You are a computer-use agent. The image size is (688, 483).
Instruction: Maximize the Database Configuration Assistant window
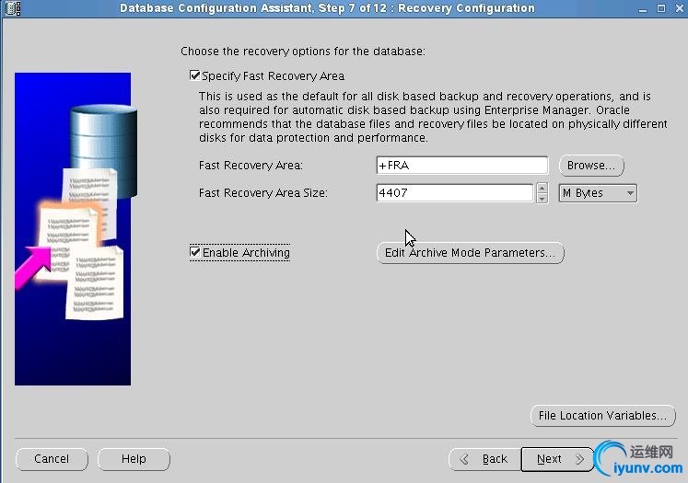point(661,8)
